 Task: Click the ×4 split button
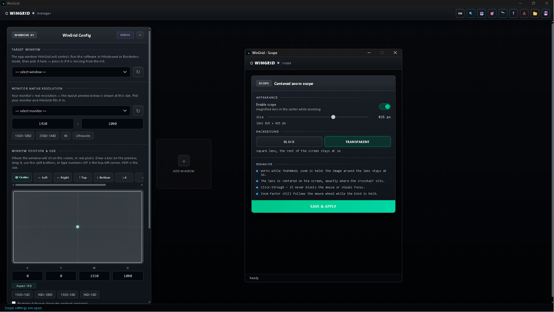pos(124,177)
